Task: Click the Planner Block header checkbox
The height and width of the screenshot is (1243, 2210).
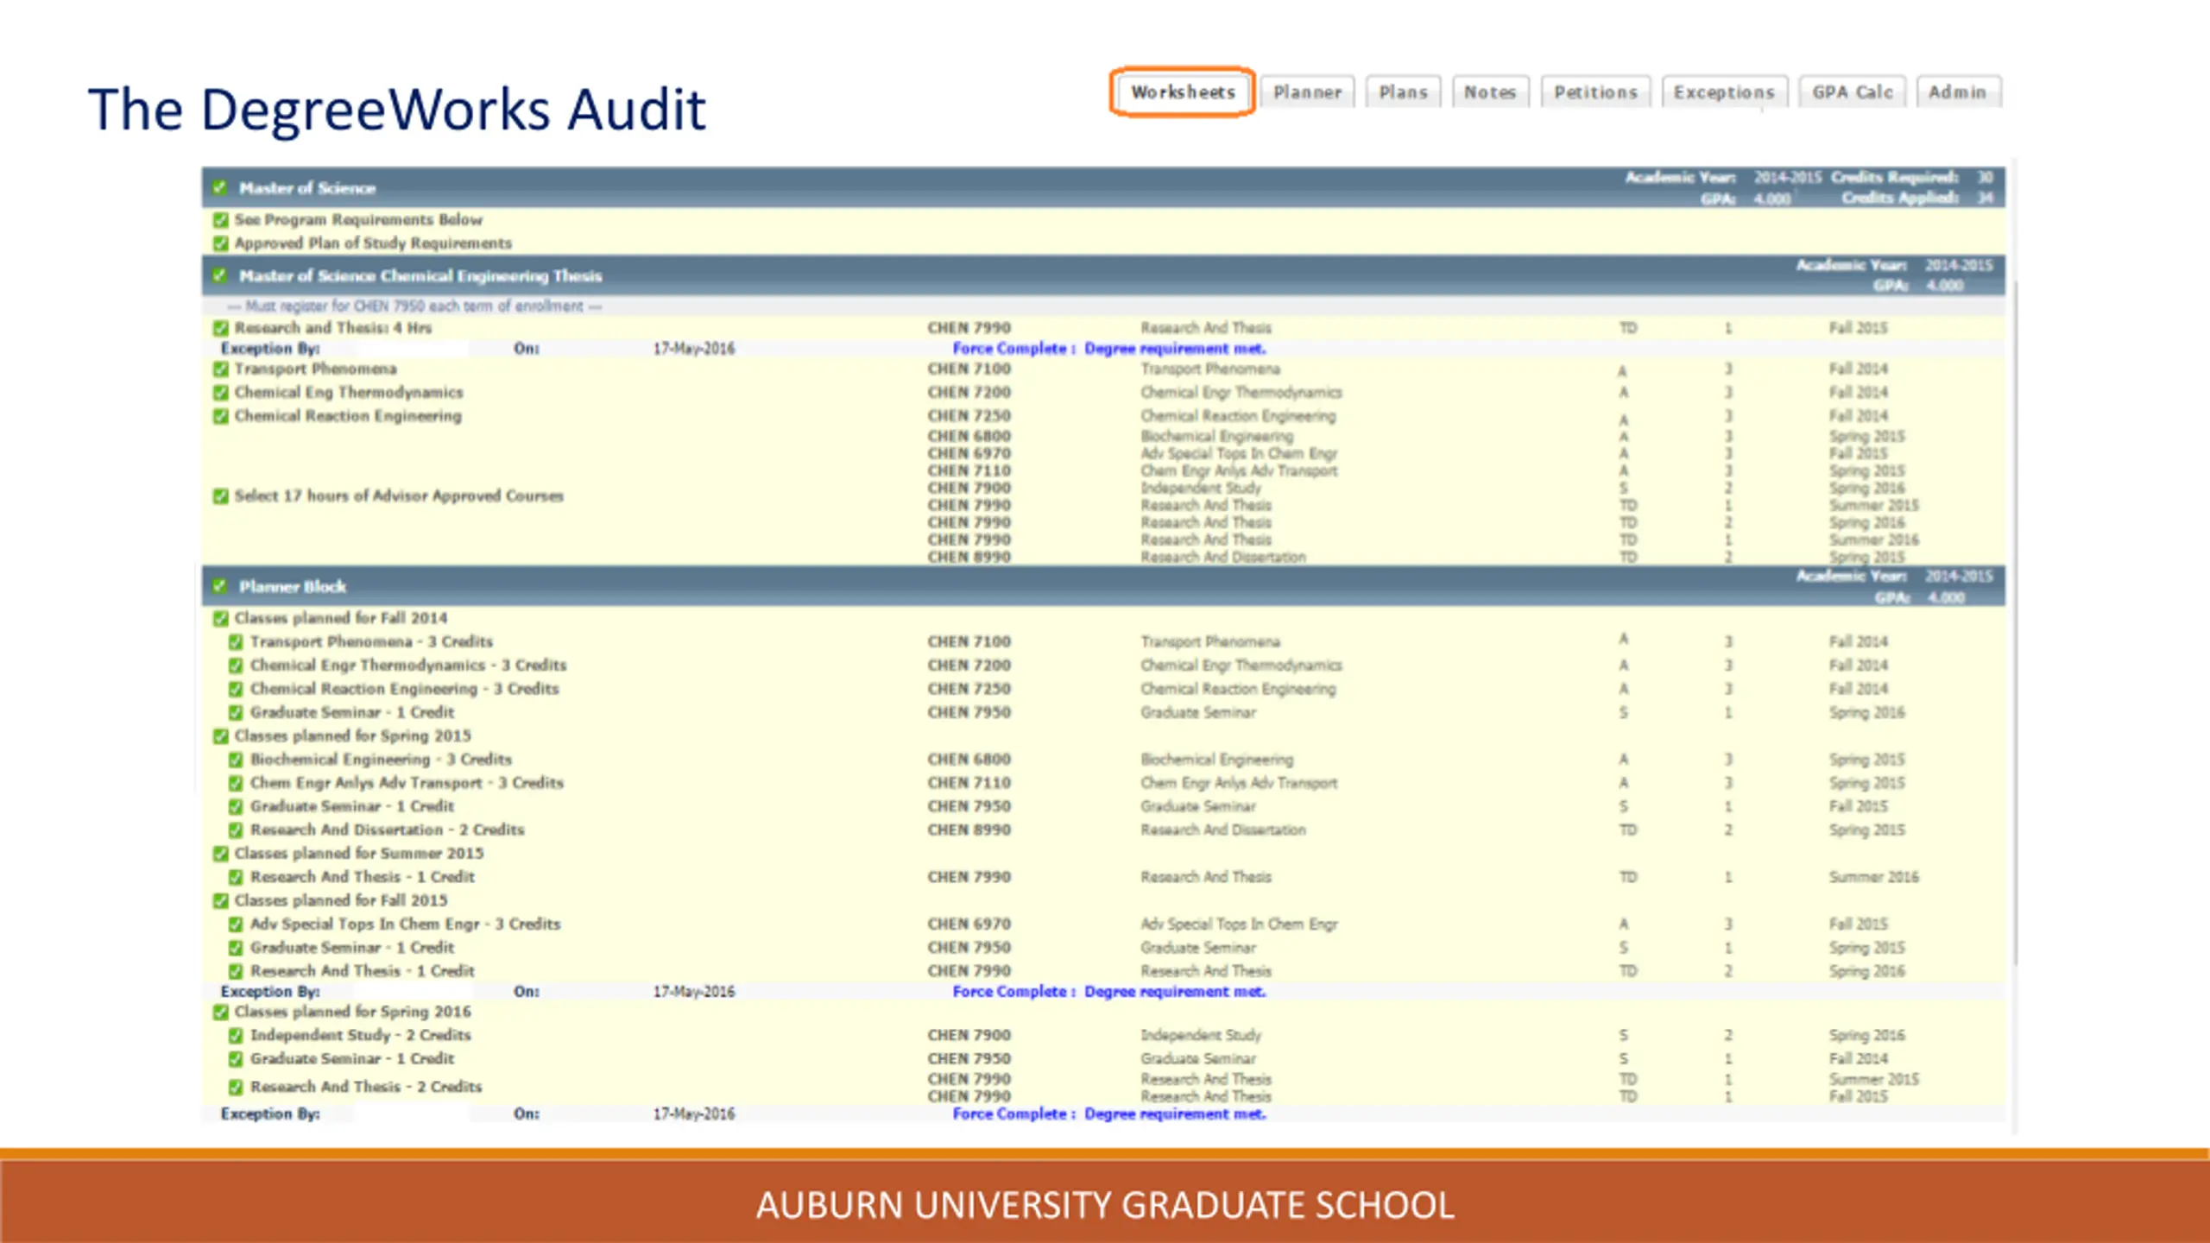Action: click(220, 586)
